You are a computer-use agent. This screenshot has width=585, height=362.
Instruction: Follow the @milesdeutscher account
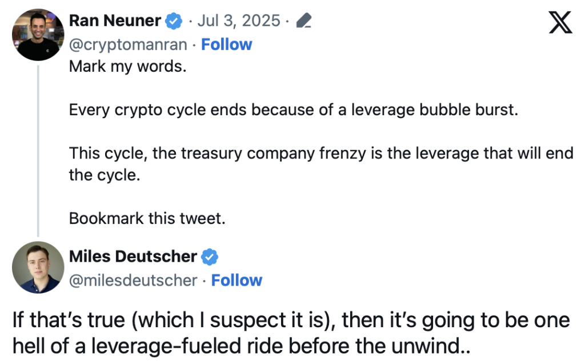click(x=237, y=280)
